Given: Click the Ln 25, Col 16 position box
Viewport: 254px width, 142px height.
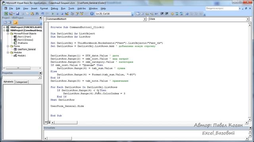Looking at the screenshot, I should pyautogui.click(x=113, y=14).
